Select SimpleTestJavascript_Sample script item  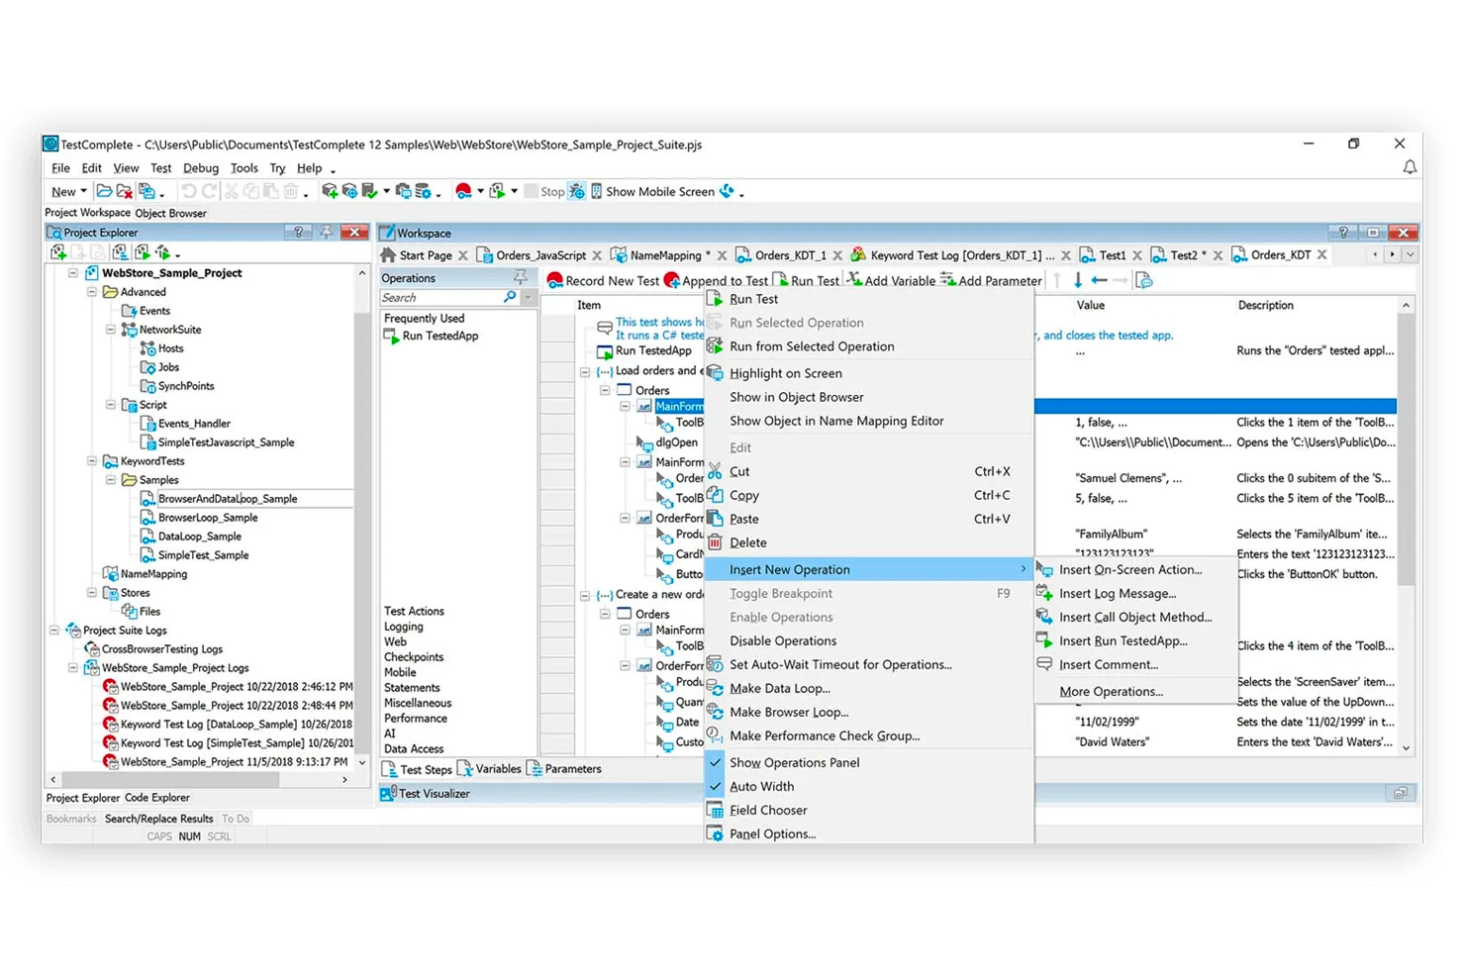[x=226, y=442]
